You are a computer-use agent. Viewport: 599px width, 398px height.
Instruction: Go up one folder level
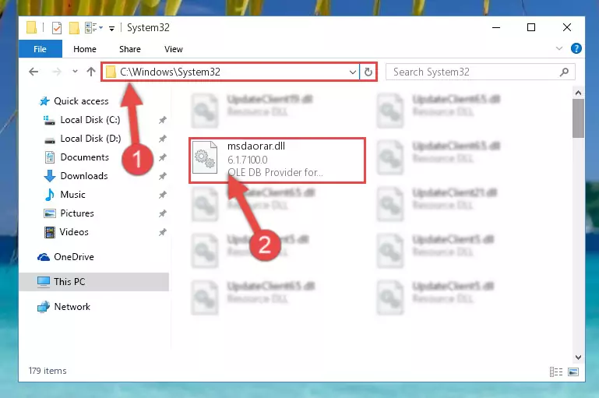point(91,72)
